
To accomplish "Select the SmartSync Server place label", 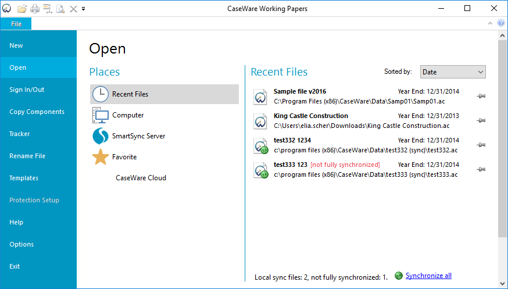I will [x=139, y=136].
